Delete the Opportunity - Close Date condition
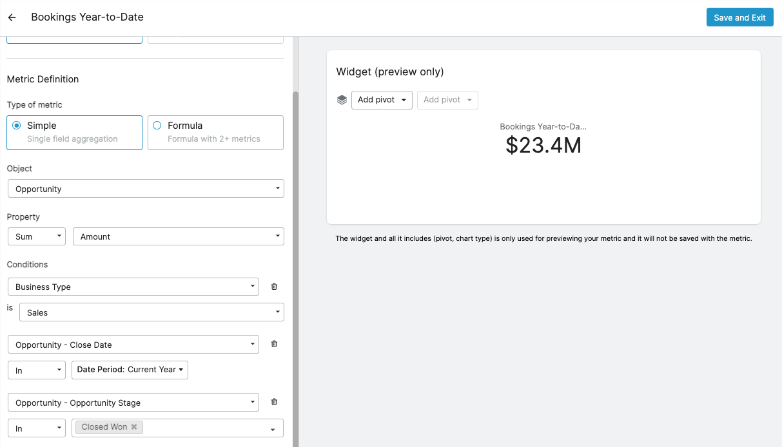 click(274, 344)
